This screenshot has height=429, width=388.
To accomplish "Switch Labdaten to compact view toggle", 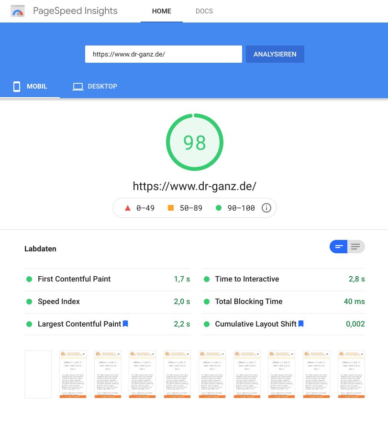I will (x=339, y=247).
